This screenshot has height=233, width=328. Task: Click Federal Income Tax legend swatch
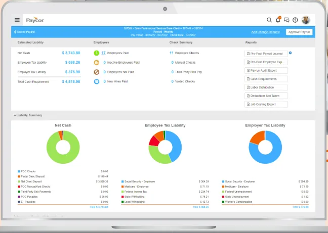point(122,192)
